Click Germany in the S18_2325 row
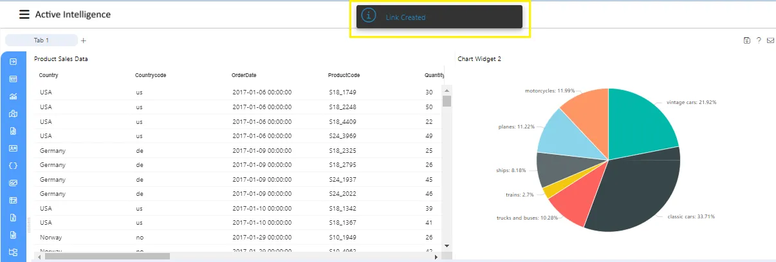 (x=53, y=150)
